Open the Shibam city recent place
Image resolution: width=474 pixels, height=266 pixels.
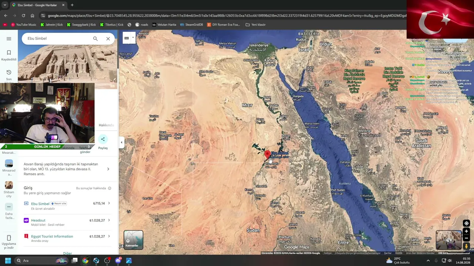(x=9, y=185)
